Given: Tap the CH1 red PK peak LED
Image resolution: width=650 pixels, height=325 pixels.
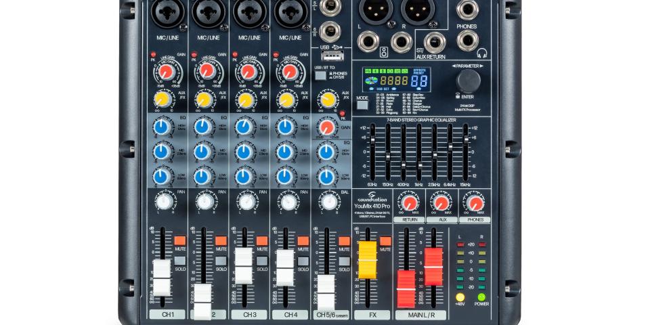Looking at the screenshot, I should pos(153,54).
